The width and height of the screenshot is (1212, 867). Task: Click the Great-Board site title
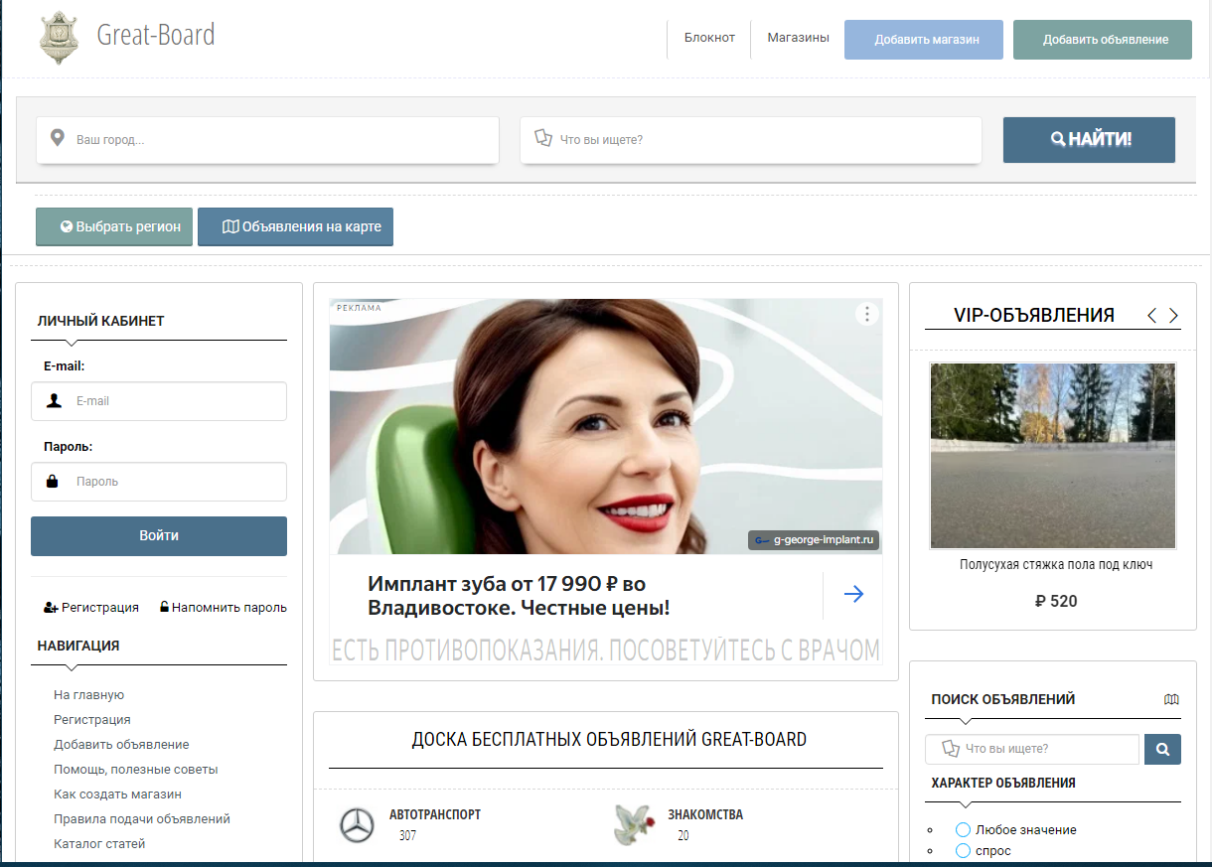(x=156, y=36)
